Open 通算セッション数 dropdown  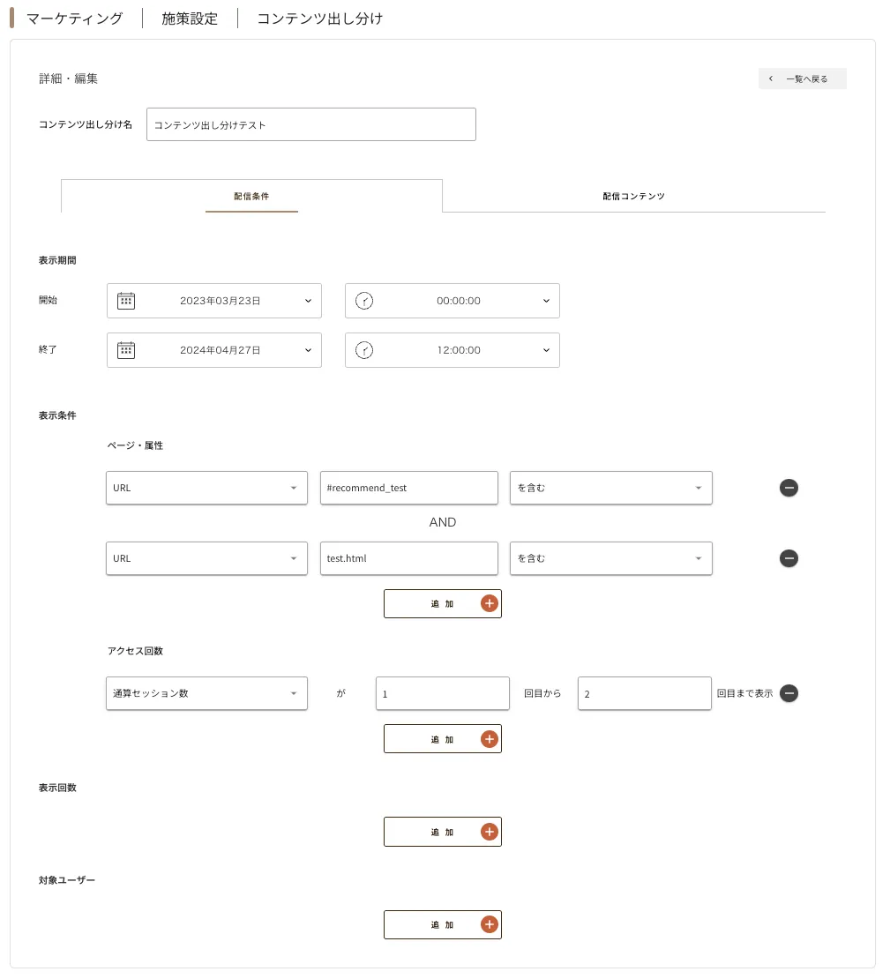(206, 693)
